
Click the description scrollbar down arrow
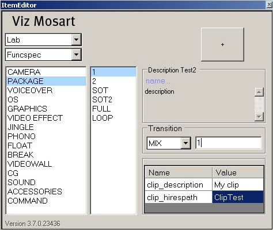click(x=259, y=117)
